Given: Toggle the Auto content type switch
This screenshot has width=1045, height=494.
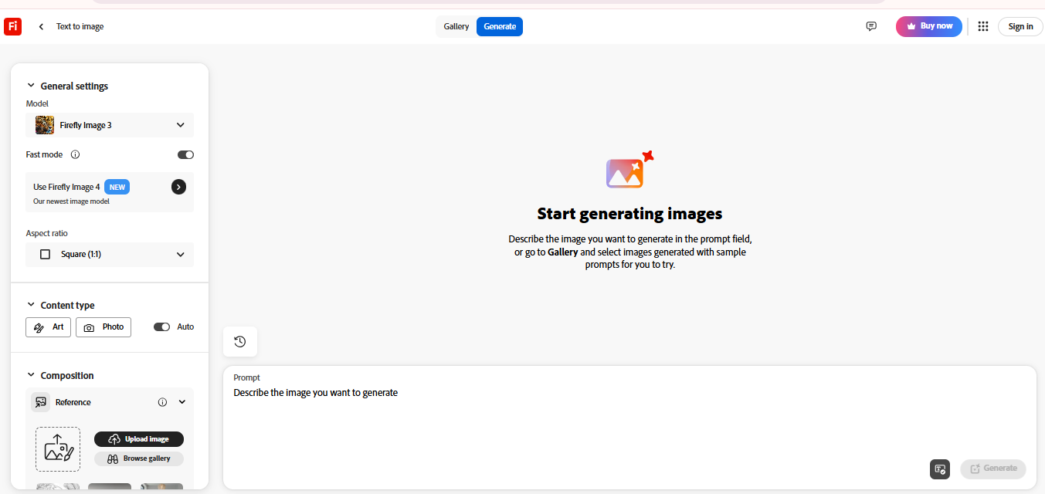Looking at the screenshot, I should tap(161, 327).
